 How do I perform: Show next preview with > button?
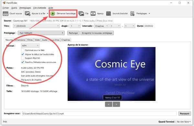(x=116, y=104)
